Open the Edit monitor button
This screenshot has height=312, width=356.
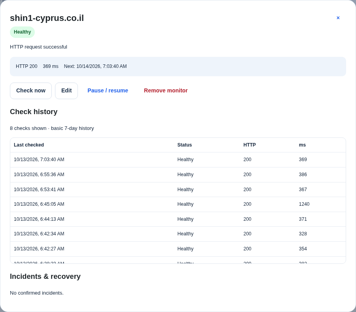coord(66,91)
